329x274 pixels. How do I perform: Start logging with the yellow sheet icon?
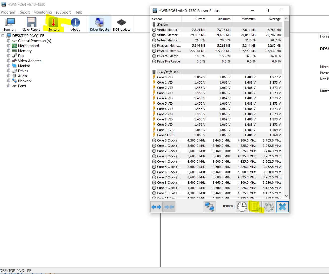pos(256,207)
